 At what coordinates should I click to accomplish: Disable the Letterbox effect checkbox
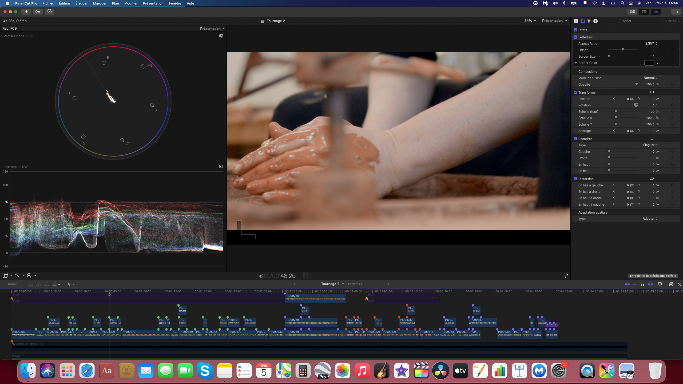[575, 37]
